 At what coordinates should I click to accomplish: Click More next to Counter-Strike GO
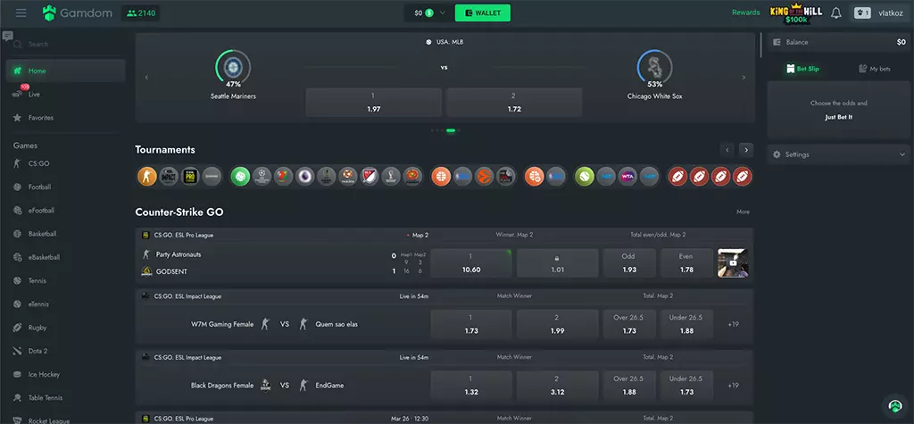point(743,212)
